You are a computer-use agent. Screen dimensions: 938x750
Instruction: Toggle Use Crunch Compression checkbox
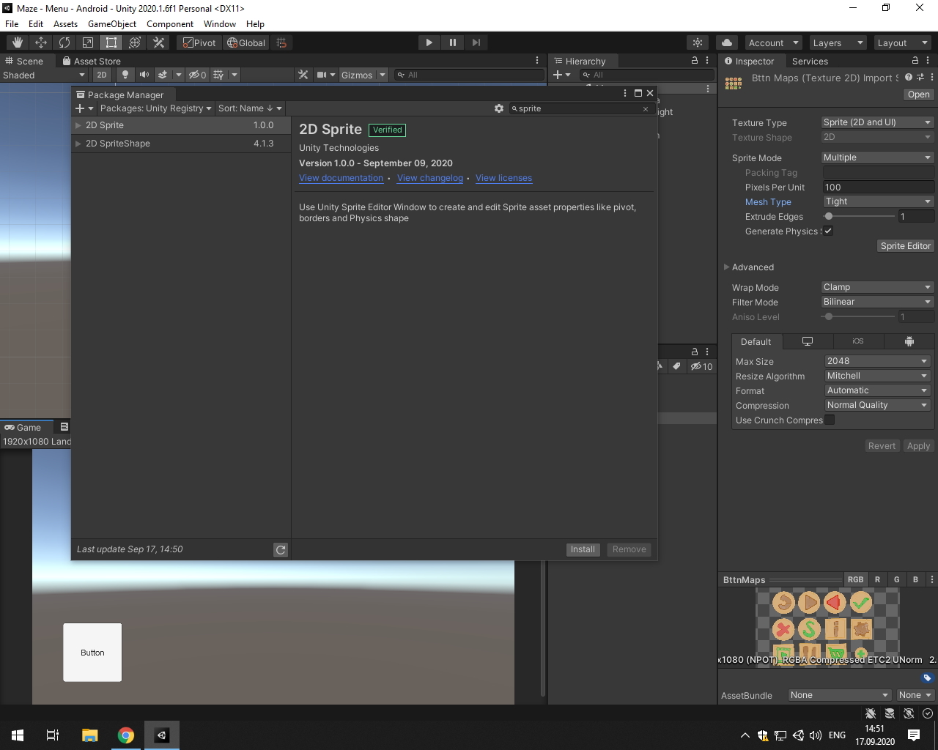pos(830,420)
